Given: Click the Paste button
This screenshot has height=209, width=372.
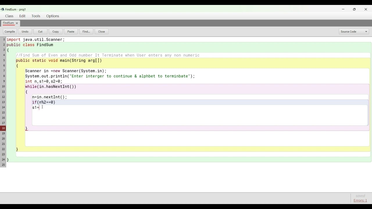Looking at the screenshot, I should tap(71, 32).
